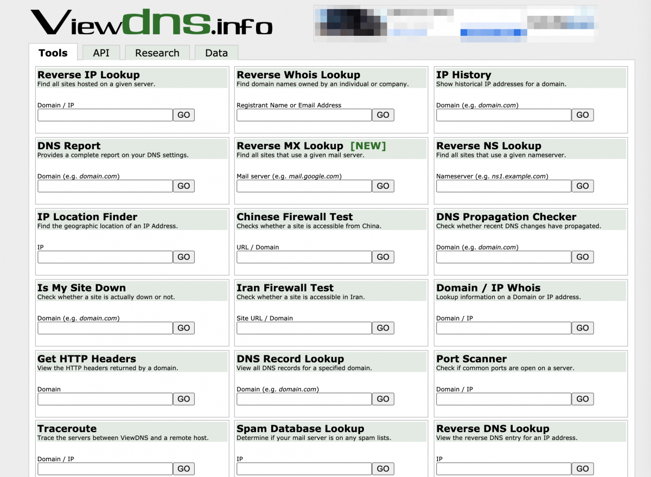Run the Reverse IP Lookup with GO

tap(183, 115)
